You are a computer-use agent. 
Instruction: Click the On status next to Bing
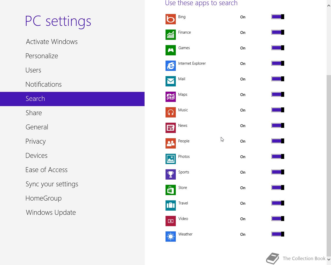[x=243, y=17]
